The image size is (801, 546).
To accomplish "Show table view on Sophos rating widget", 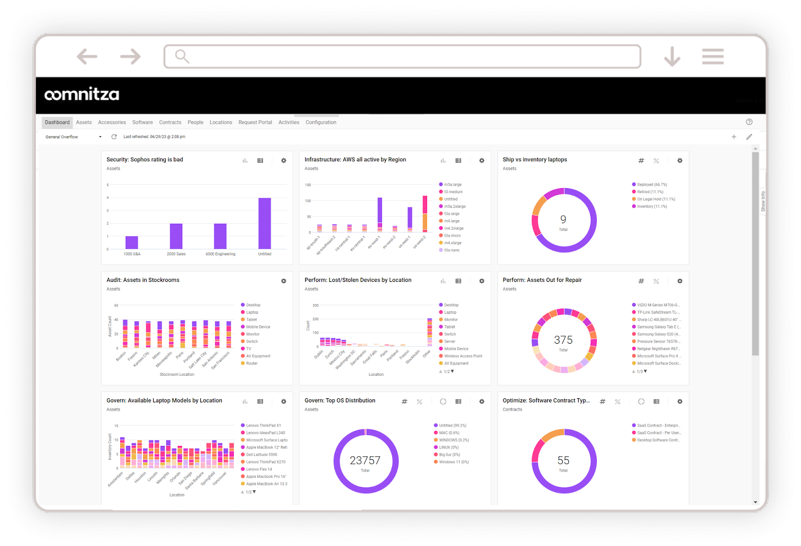I will pyautogui.click(x=260, y=161).
